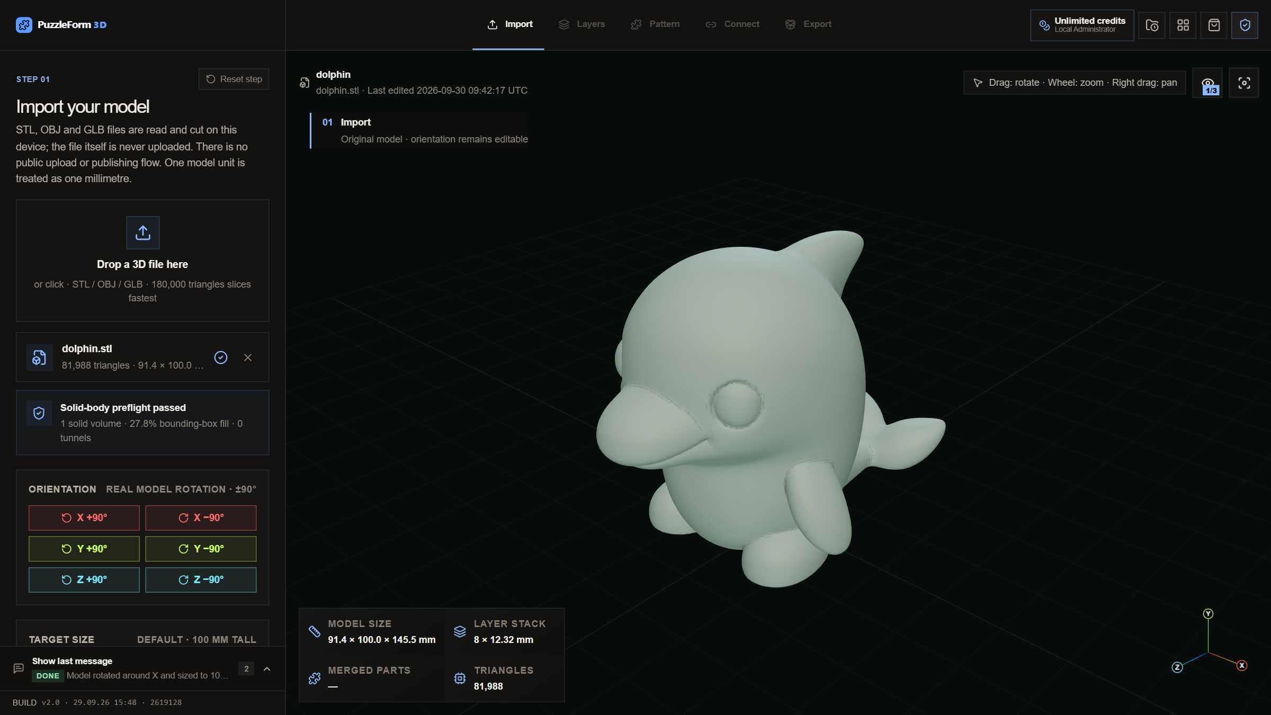1271x715 pixels.
Task: Click the PuzzleForm 3D logo icon
Action: 24,25
